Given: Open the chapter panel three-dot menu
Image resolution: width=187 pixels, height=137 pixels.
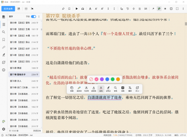Looking at the screenshot, I should point(39,17).
